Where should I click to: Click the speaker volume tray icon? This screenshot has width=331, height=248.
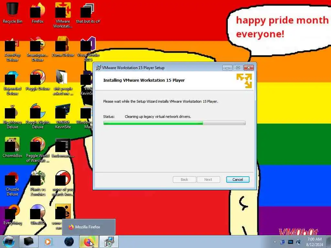pyautogui.click(x=298, y=242)
